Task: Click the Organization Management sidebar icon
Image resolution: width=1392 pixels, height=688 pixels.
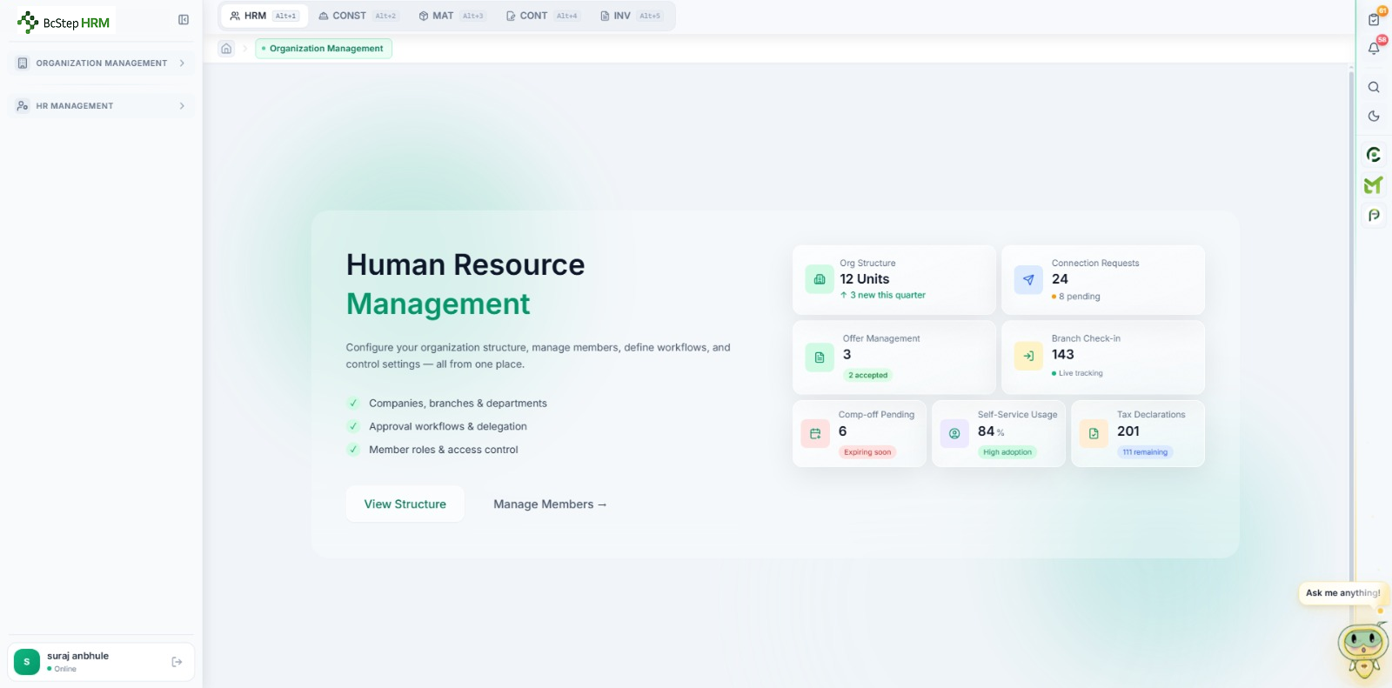Action: (23, 63)
